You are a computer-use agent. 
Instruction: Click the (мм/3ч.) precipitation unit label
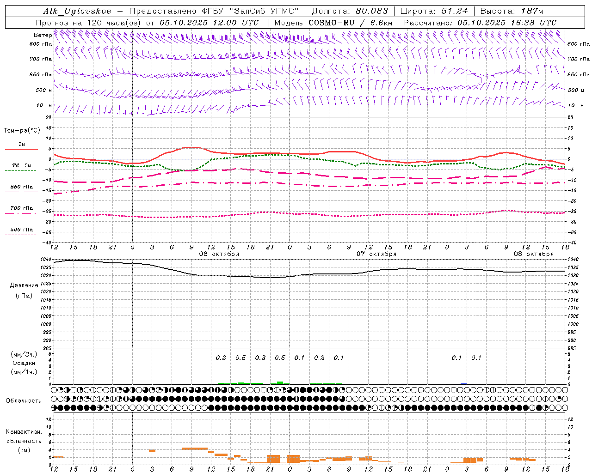(x=24, y=354)
